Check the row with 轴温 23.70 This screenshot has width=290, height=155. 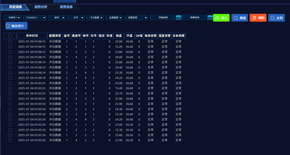click(x=10, y=93)
